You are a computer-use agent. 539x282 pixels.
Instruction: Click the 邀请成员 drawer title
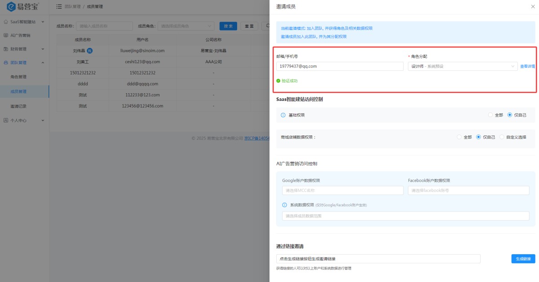coord(286,7)
